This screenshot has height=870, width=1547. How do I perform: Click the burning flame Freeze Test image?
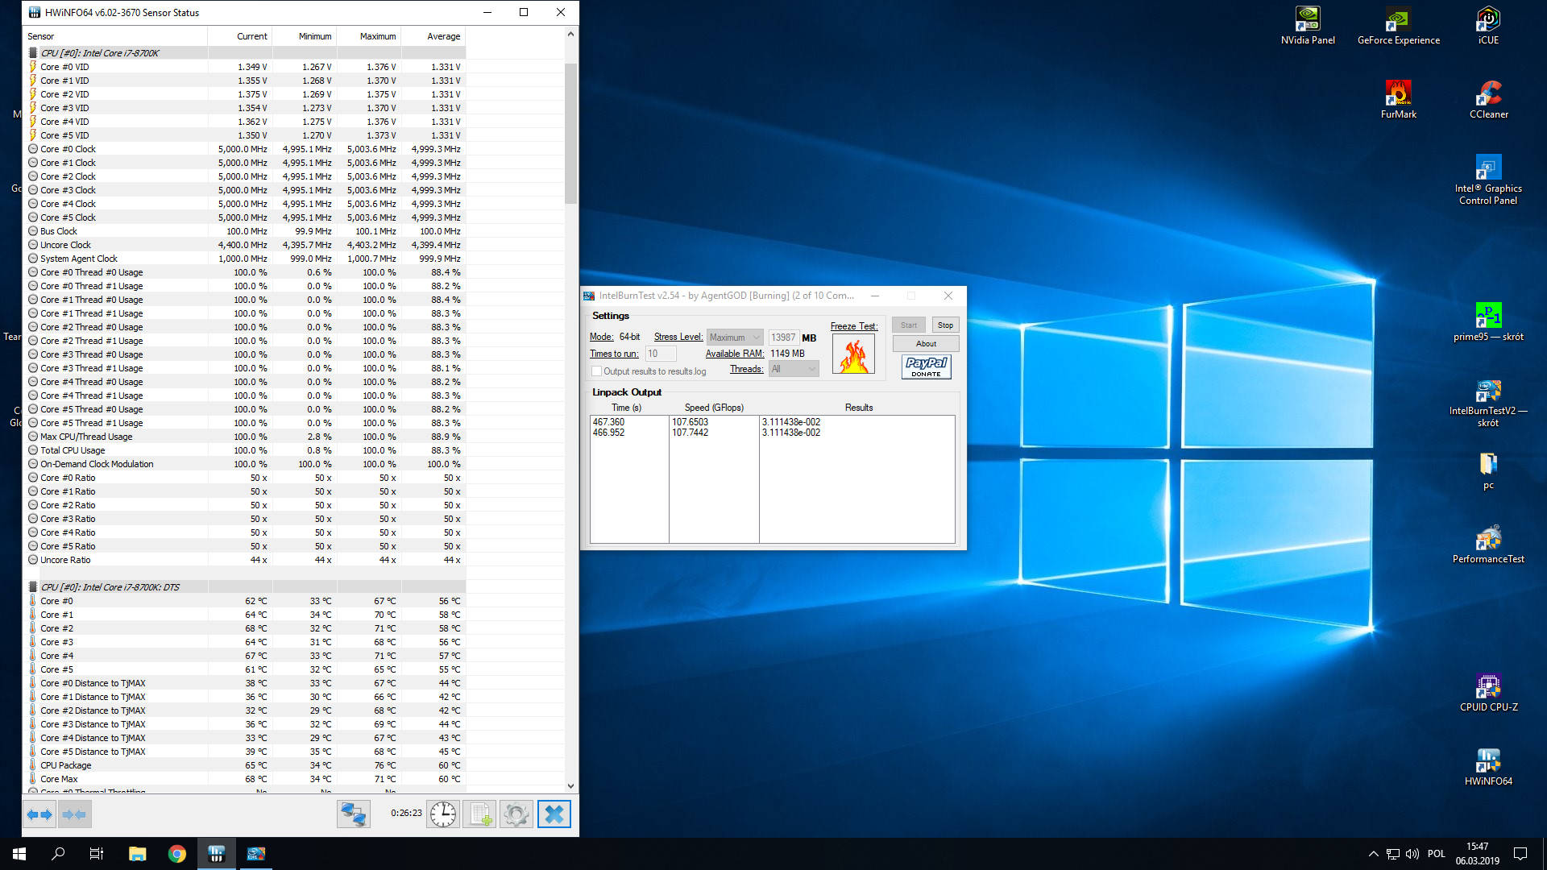pos(853,354)
